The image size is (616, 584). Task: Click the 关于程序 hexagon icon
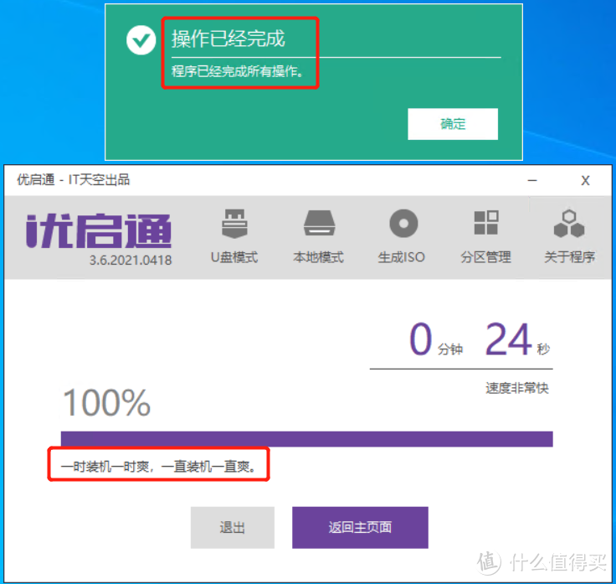coord(569,225)
